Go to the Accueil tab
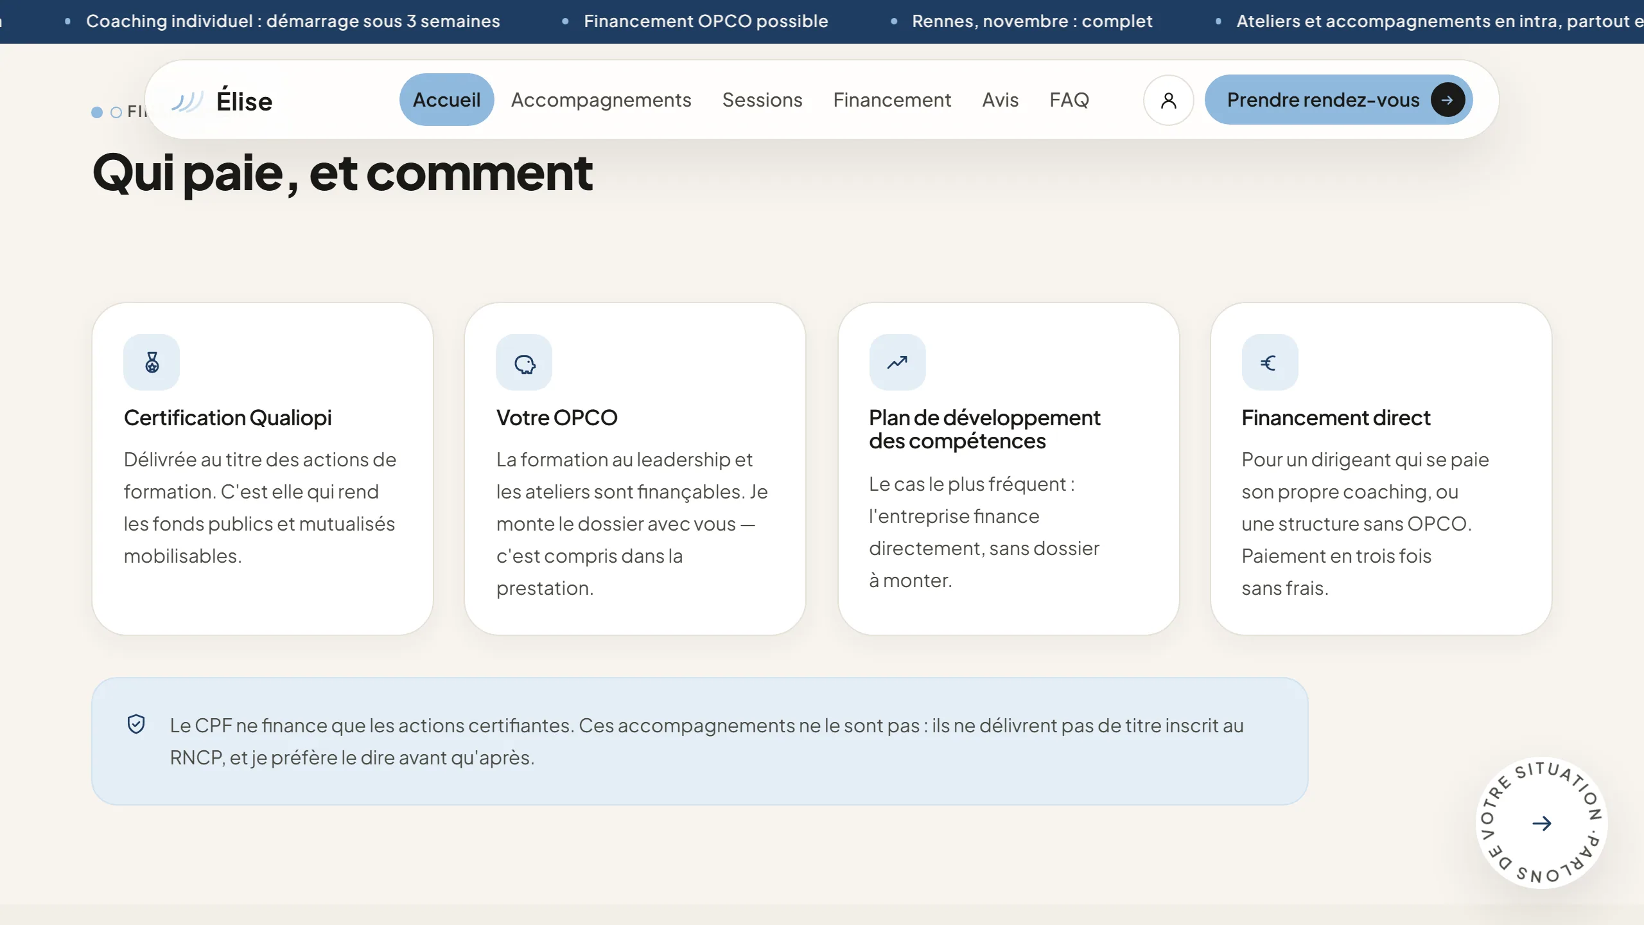This screenshot has height=925, width=1644. point(446,100)
